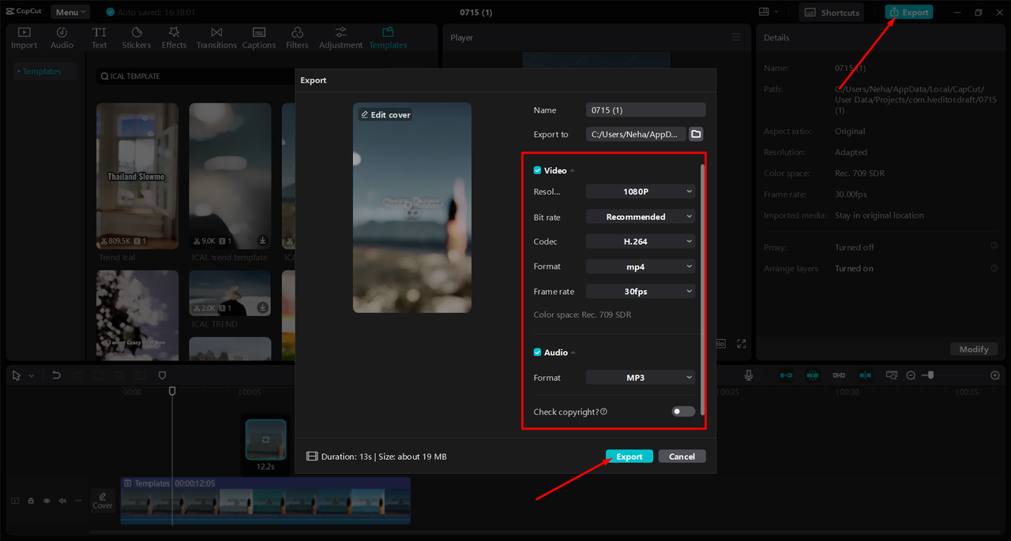Open the Effects tab

(174, 38)
